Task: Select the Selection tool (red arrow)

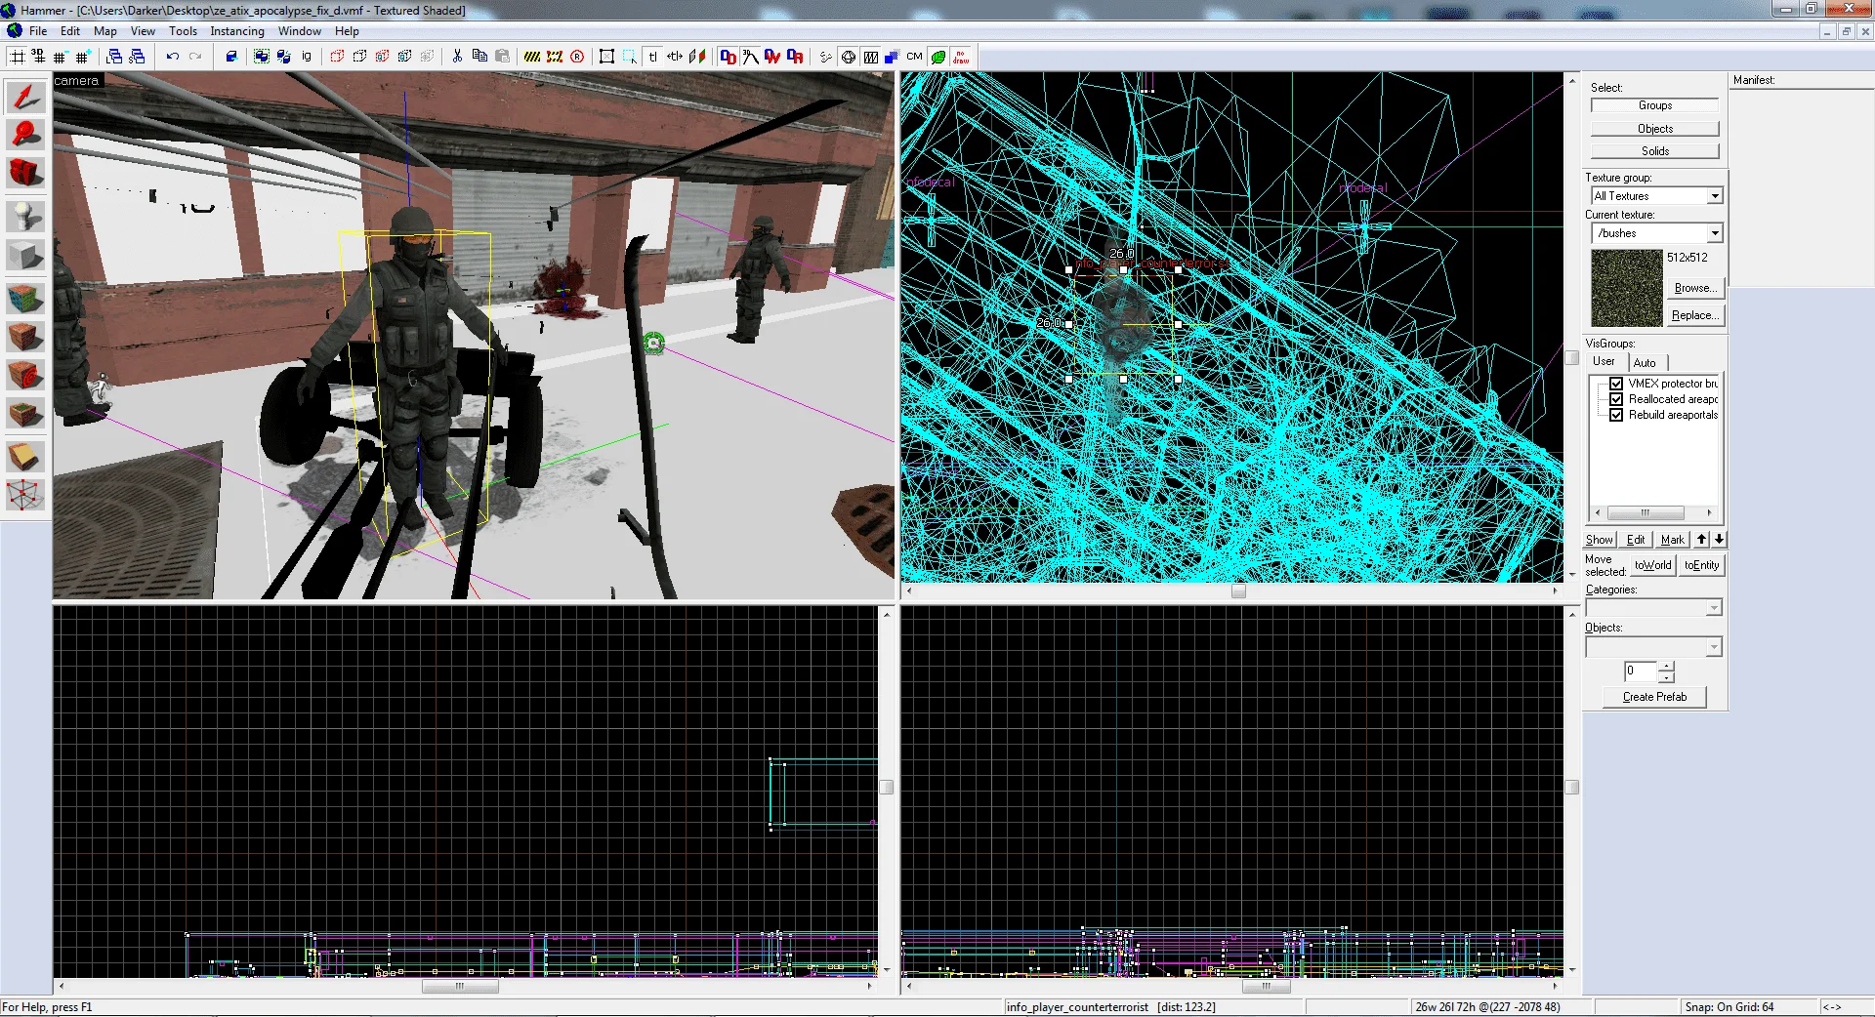Action: 25,97
